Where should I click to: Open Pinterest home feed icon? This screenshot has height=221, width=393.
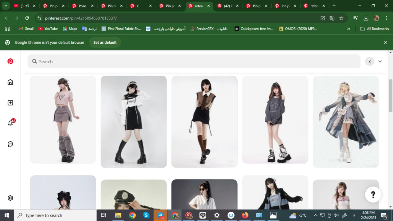pos(10,82)
